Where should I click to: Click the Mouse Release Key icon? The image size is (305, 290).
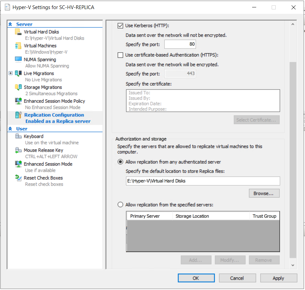coord(18,150)
